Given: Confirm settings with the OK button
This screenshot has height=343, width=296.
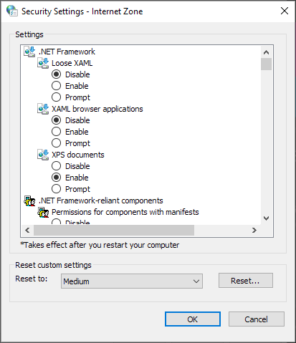Looking at the screenshot, I should [193, 319].
